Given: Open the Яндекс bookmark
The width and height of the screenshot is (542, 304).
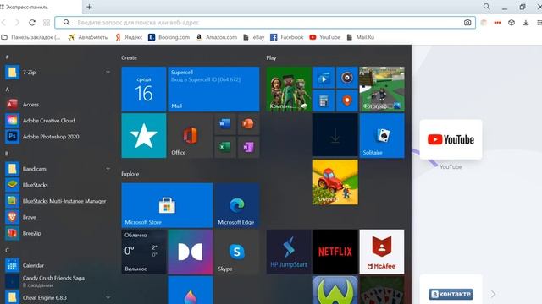Looking at the screenshot, I should coord(129,37).
